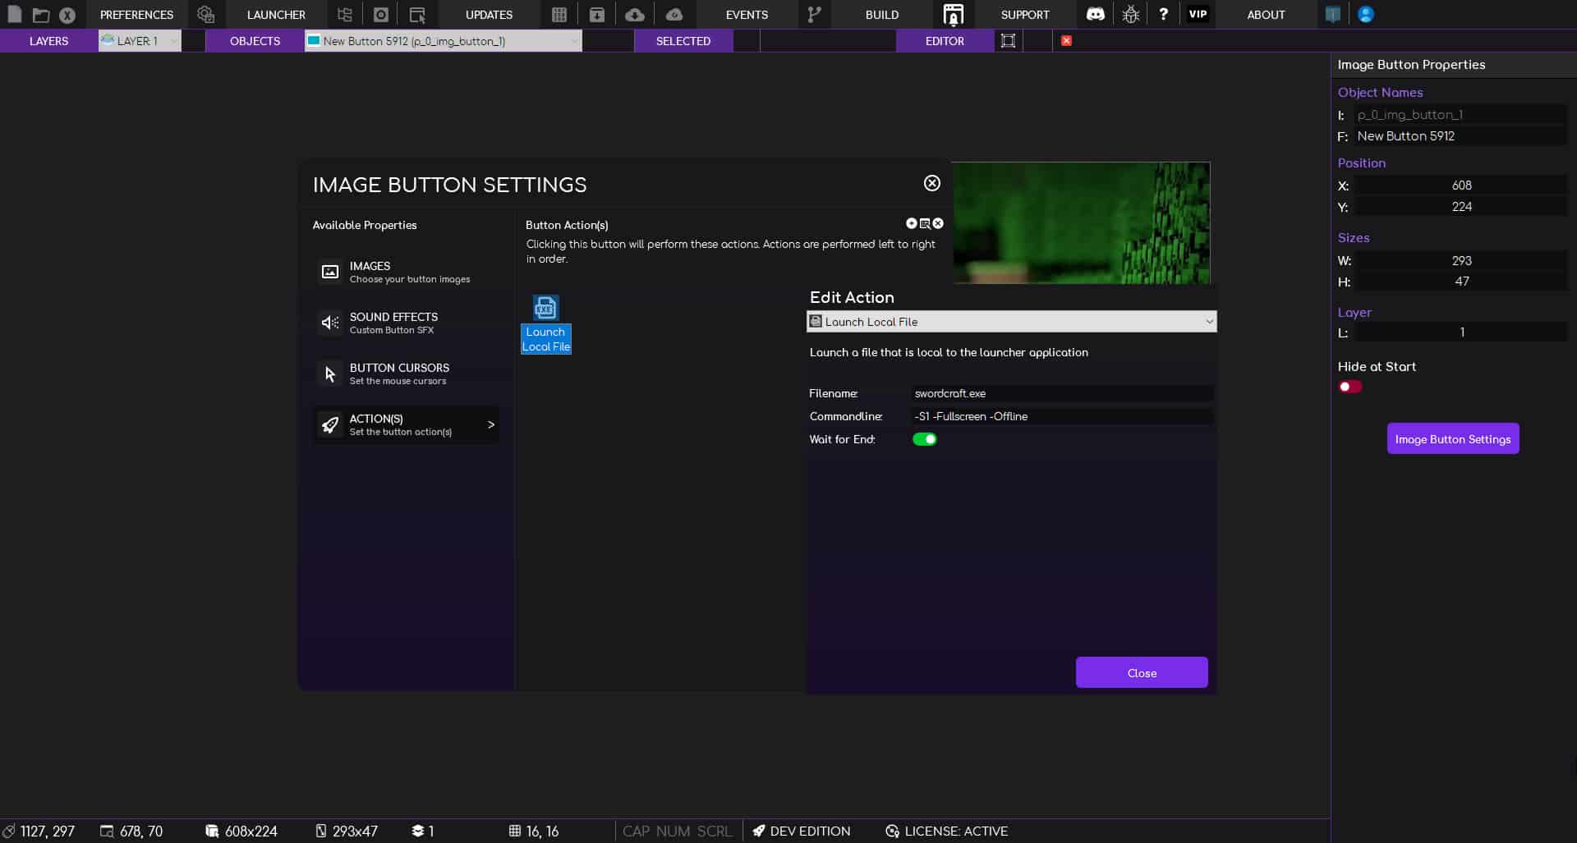Enable Hide at Start

(1349, 386)
